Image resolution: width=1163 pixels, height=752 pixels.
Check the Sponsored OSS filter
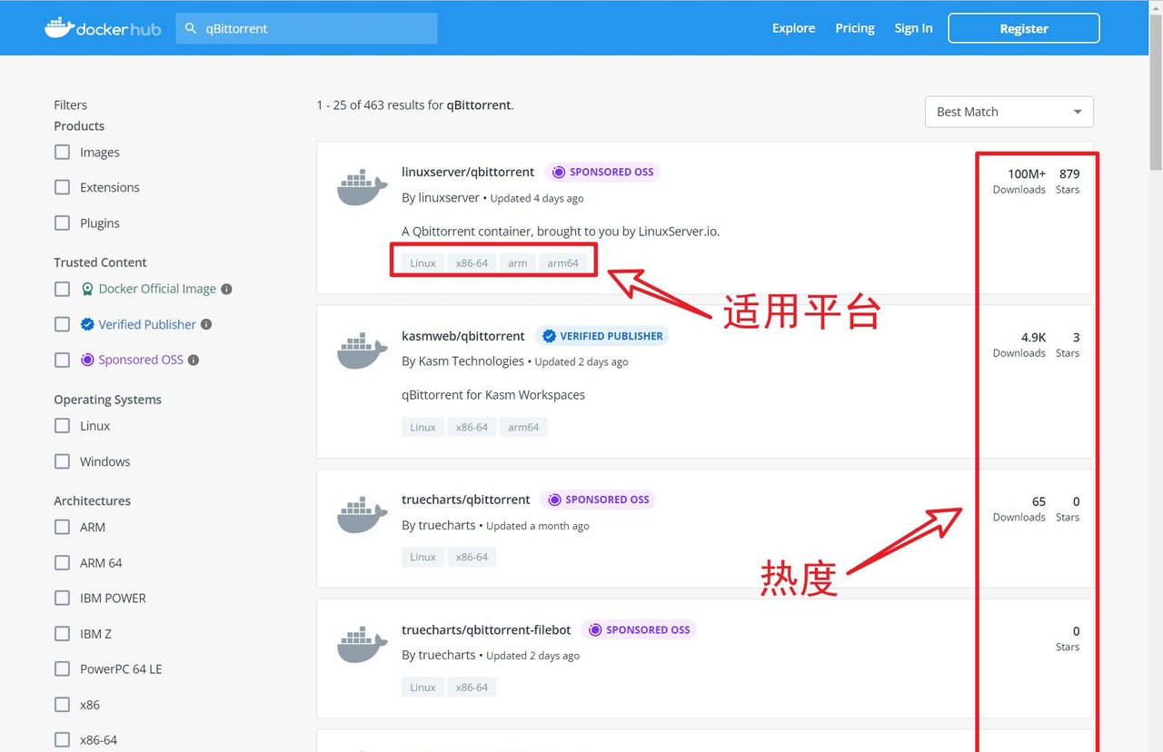pyautogui.click(x=62, y=360)
